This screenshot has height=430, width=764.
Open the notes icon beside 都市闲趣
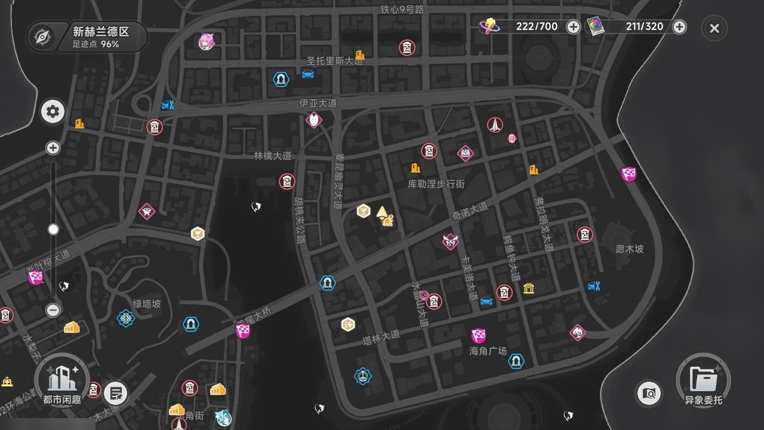click(115, 394)
